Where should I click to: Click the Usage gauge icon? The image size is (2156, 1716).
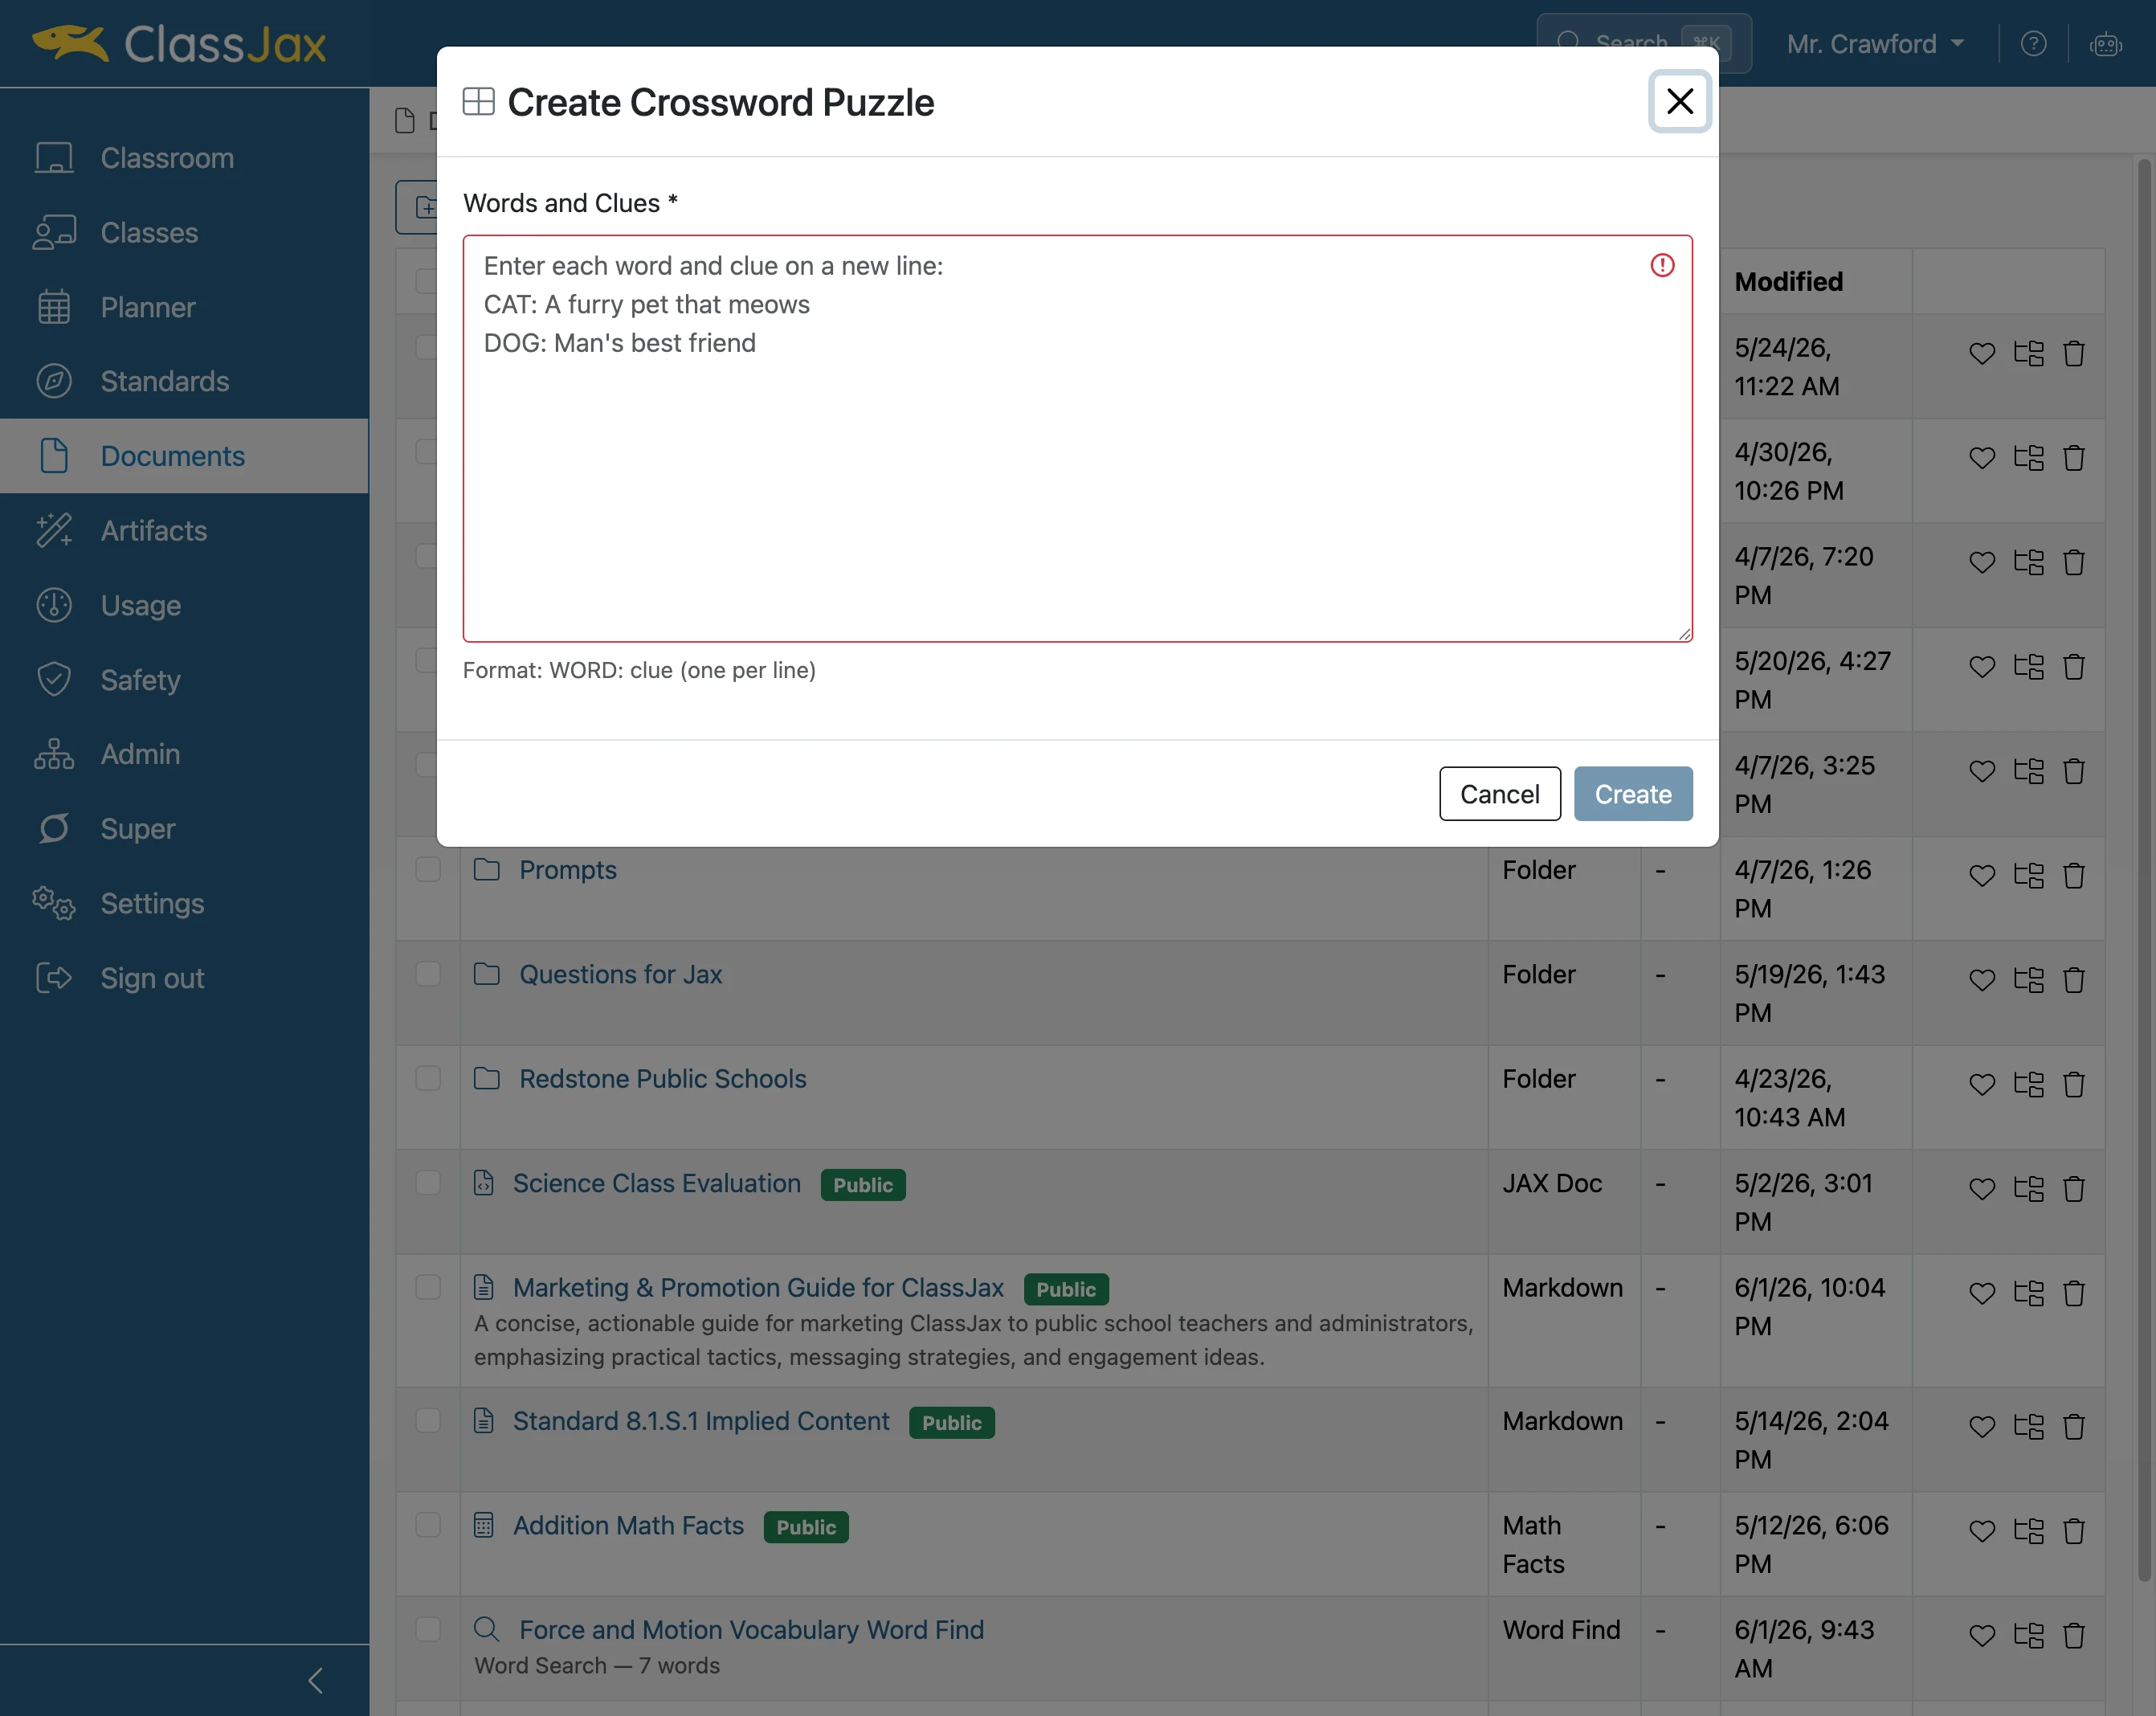click(x=54, y=605)
